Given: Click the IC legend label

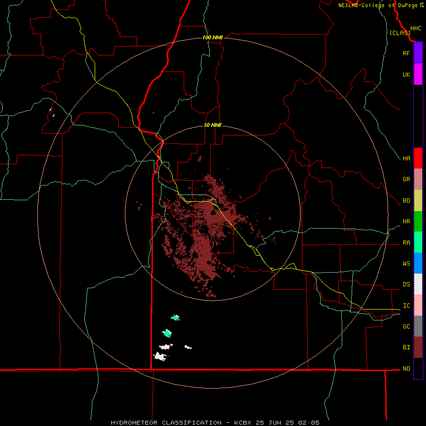Looking at the screenshot, I should [406, 305].
